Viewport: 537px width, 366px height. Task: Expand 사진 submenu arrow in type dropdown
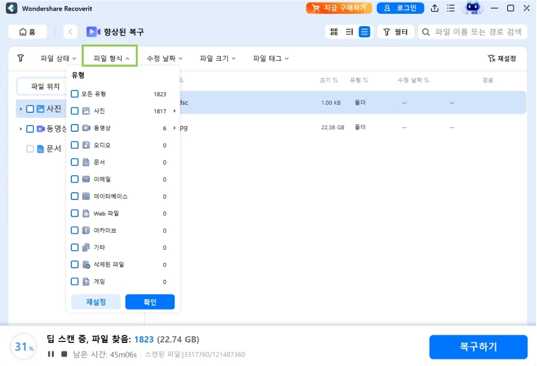tap(175, 111)
